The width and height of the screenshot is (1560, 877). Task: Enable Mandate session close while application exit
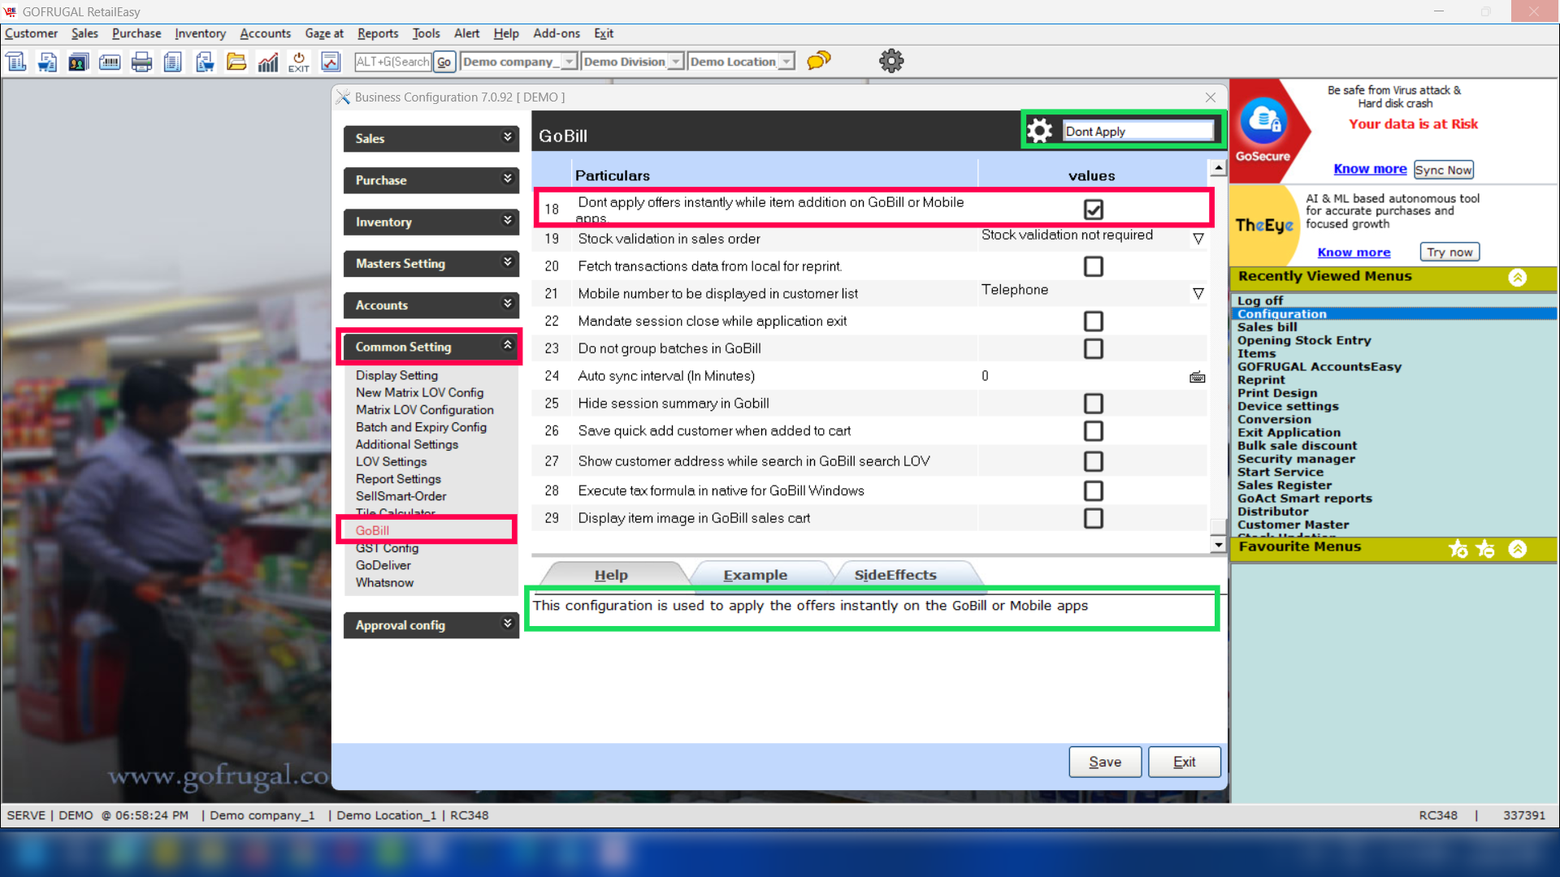click(x=1093, y=322)
